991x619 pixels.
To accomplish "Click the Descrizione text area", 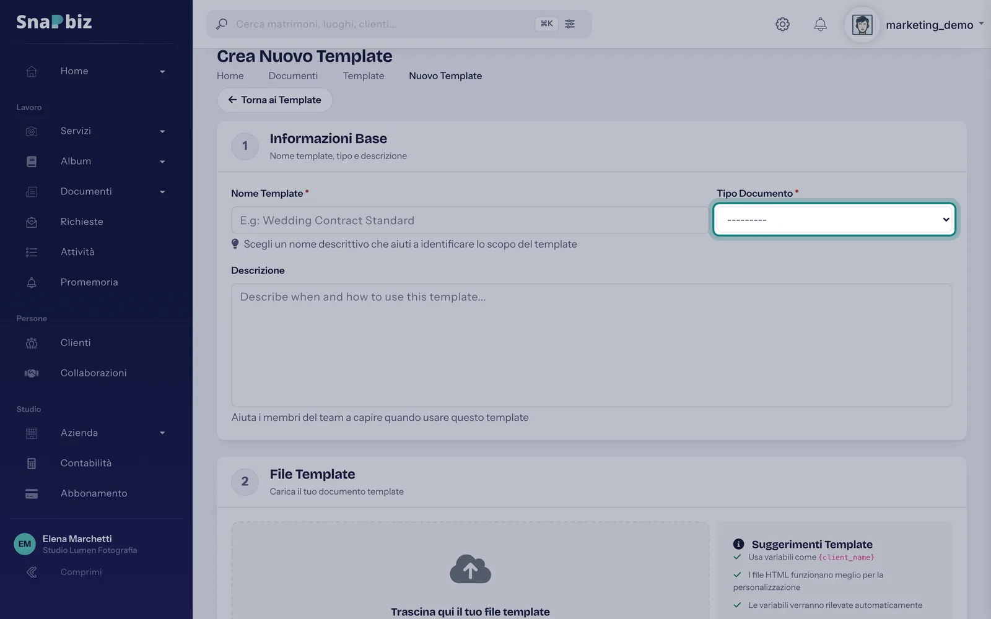I will tap(592, 345).
